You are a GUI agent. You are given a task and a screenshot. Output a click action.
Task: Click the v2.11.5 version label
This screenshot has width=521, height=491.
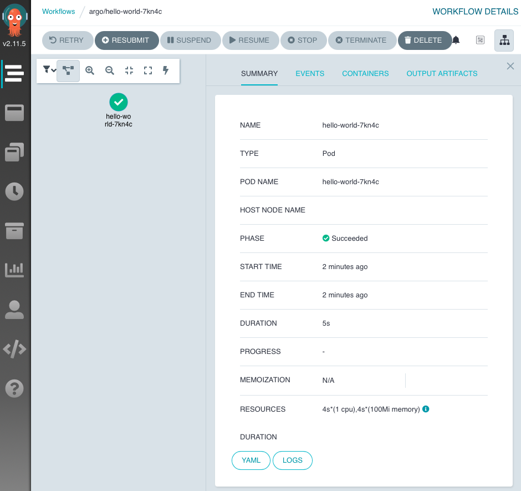coord(14,44)
